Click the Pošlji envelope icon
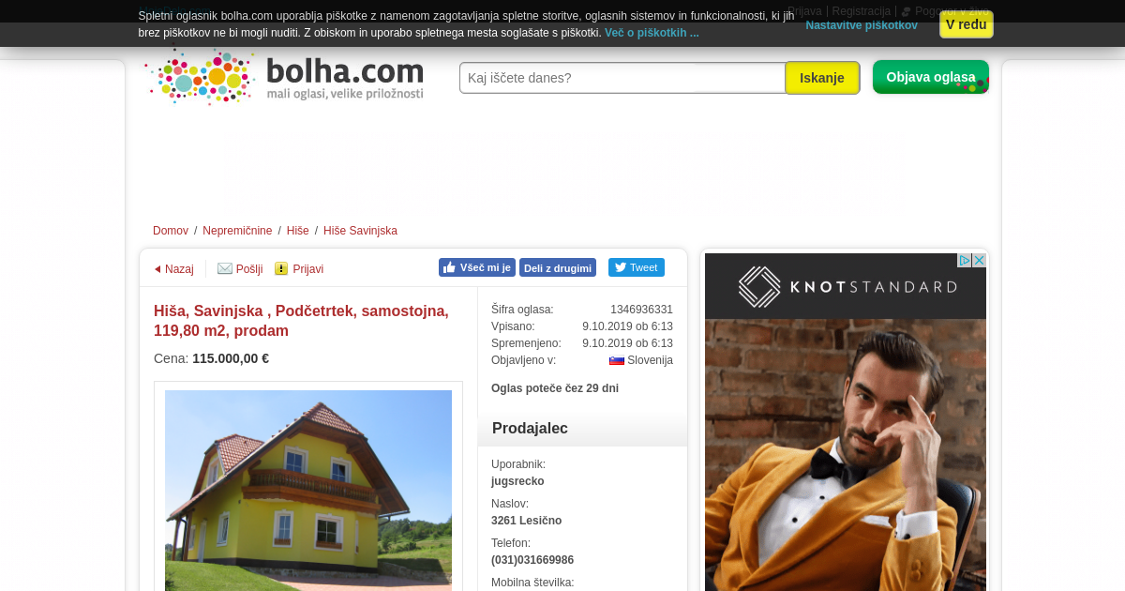 tap(225, 268)
